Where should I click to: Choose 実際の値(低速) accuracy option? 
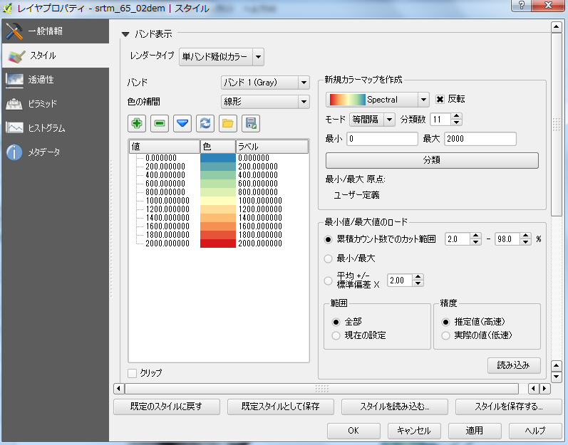tap(446, 336)
